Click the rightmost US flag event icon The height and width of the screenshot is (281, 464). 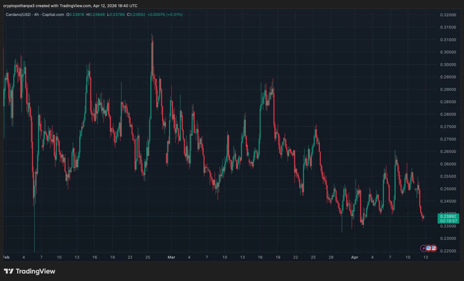(x=433, y=248)
